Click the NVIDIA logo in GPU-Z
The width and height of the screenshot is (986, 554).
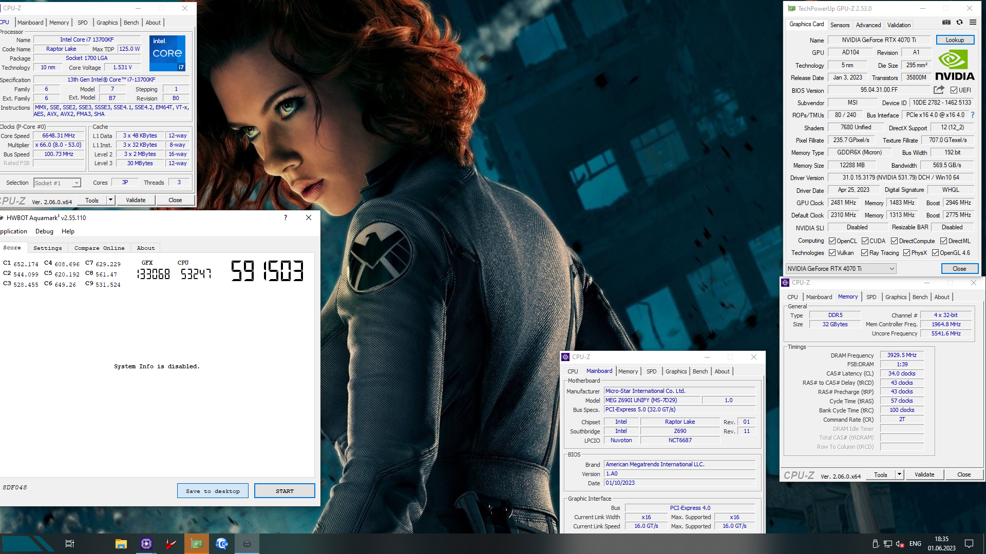(955, 66)
